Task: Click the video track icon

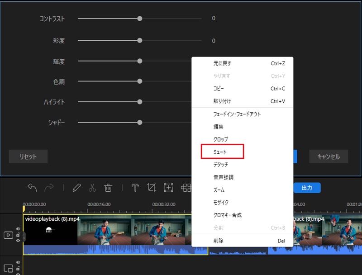Action: [8, 235]
